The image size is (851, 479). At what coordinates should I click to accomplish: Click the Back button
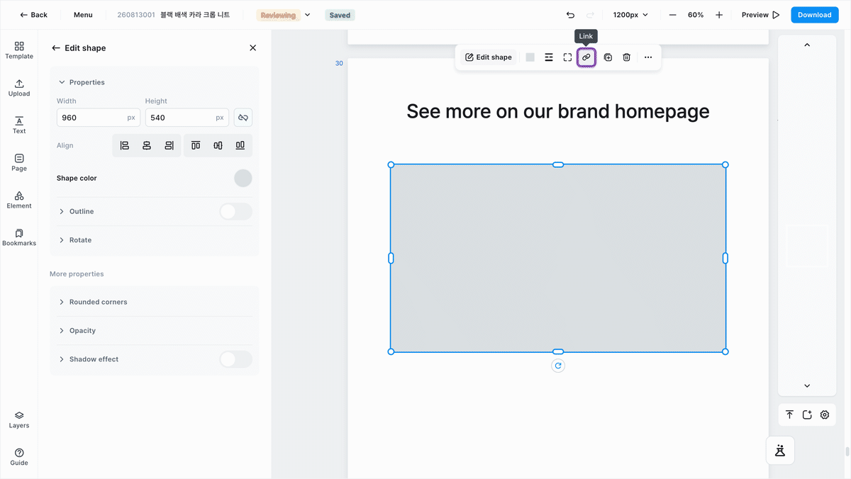33,15
